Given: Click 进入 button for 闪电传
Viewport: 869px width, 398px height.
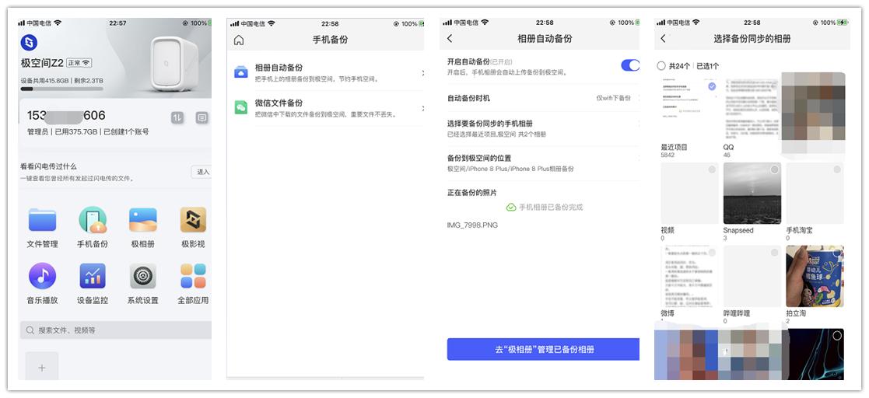Looking at the screenshot, I should coord(202,172).
